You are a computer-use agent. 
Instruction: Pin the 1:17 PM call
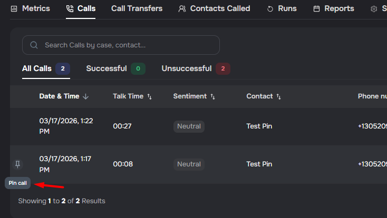pyautogui.click(x=17, y=164)
